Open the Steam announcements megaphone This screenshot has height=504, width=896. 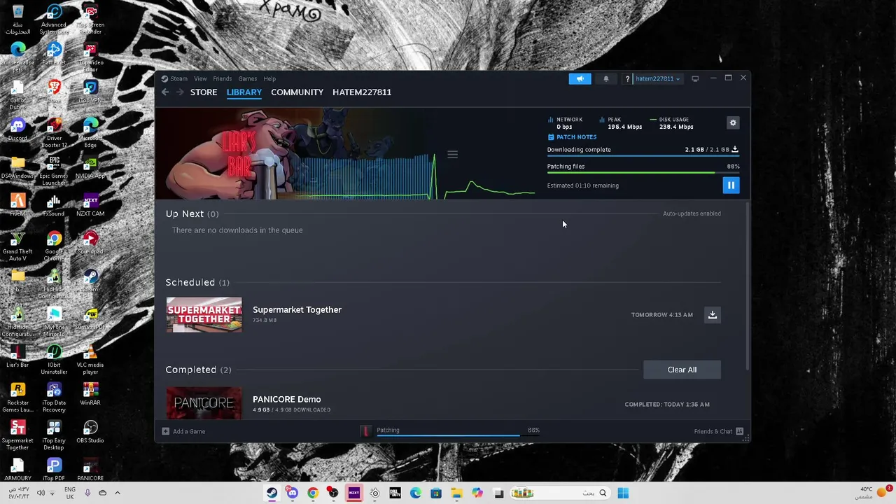(580, 78)
